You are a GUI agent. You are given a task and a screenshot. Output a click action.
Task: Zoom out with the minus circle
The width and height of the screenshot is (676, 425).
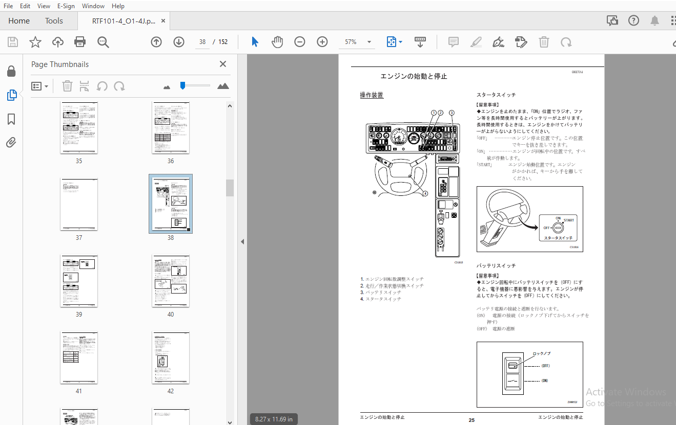(300, 42)
